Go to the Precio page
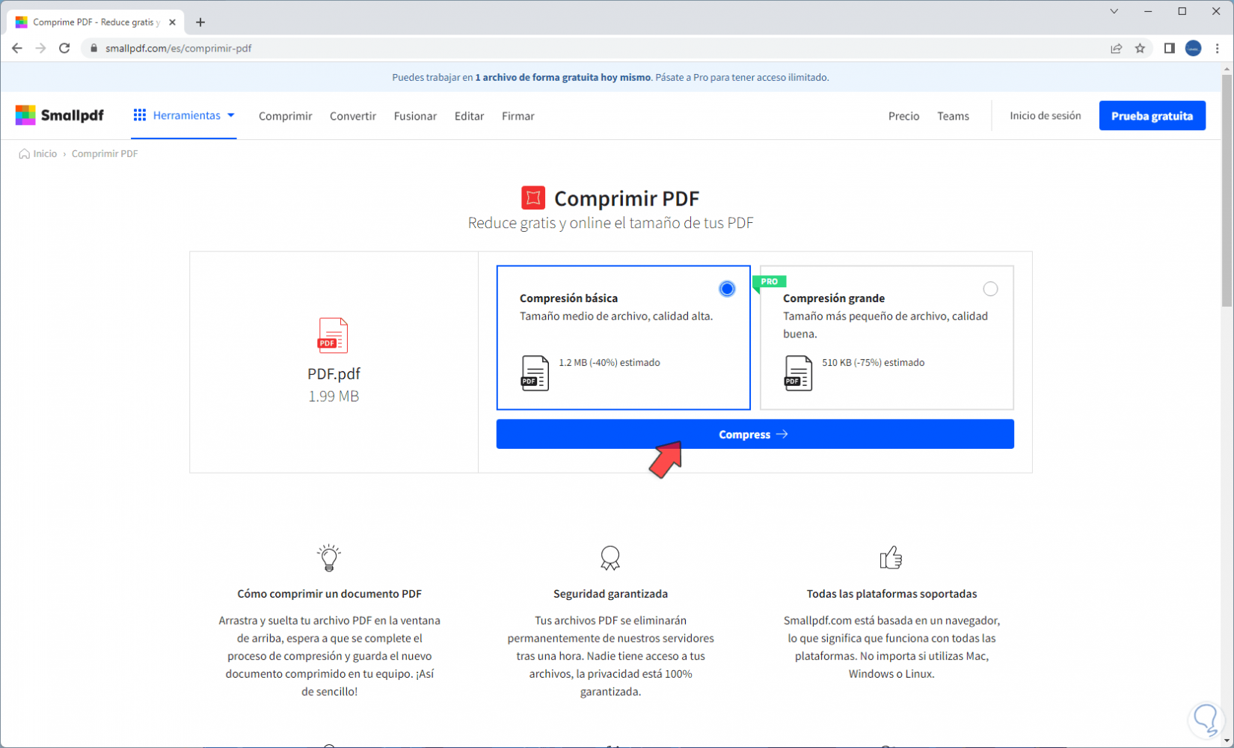The height and width of the screenshot is (748, 1234). click(903, 116)
